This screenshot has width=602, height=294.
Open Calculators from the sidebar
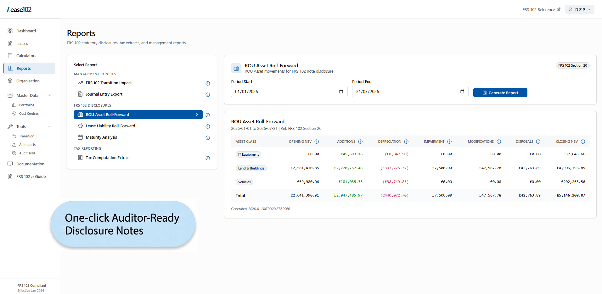[x=26, y=56]
